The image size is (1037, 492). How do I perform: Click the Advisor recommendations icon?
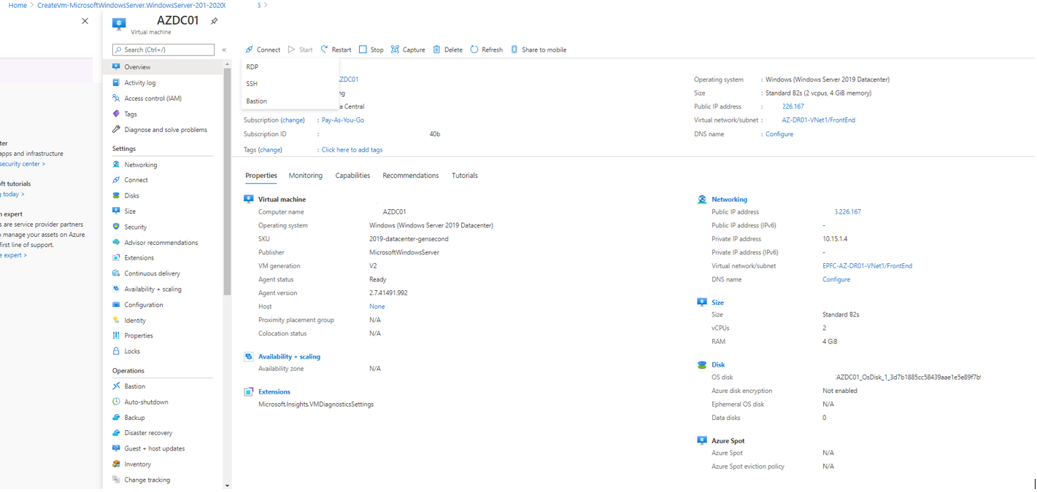coord(116,243)
